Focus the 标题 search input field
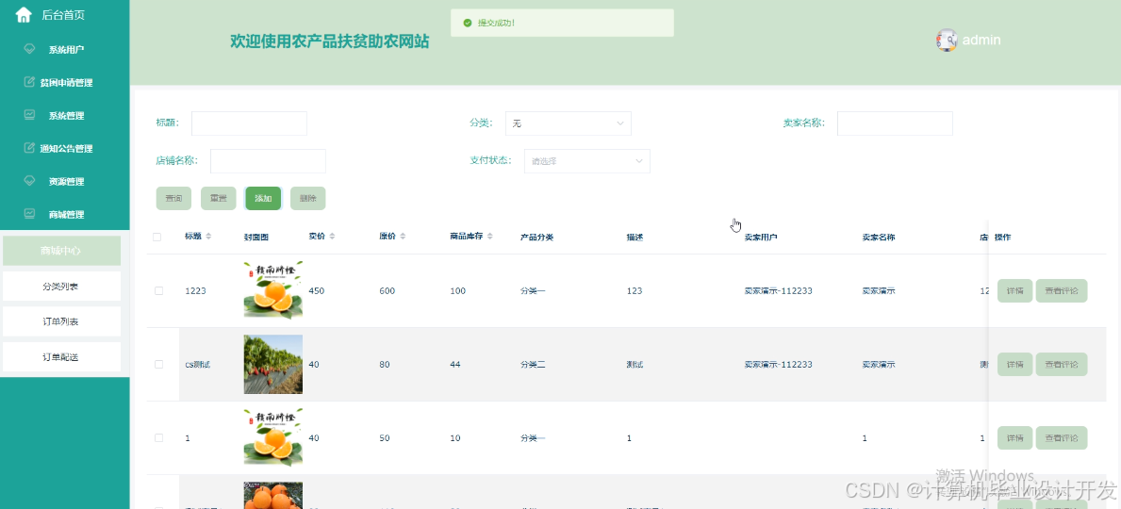 coord(249,123)
